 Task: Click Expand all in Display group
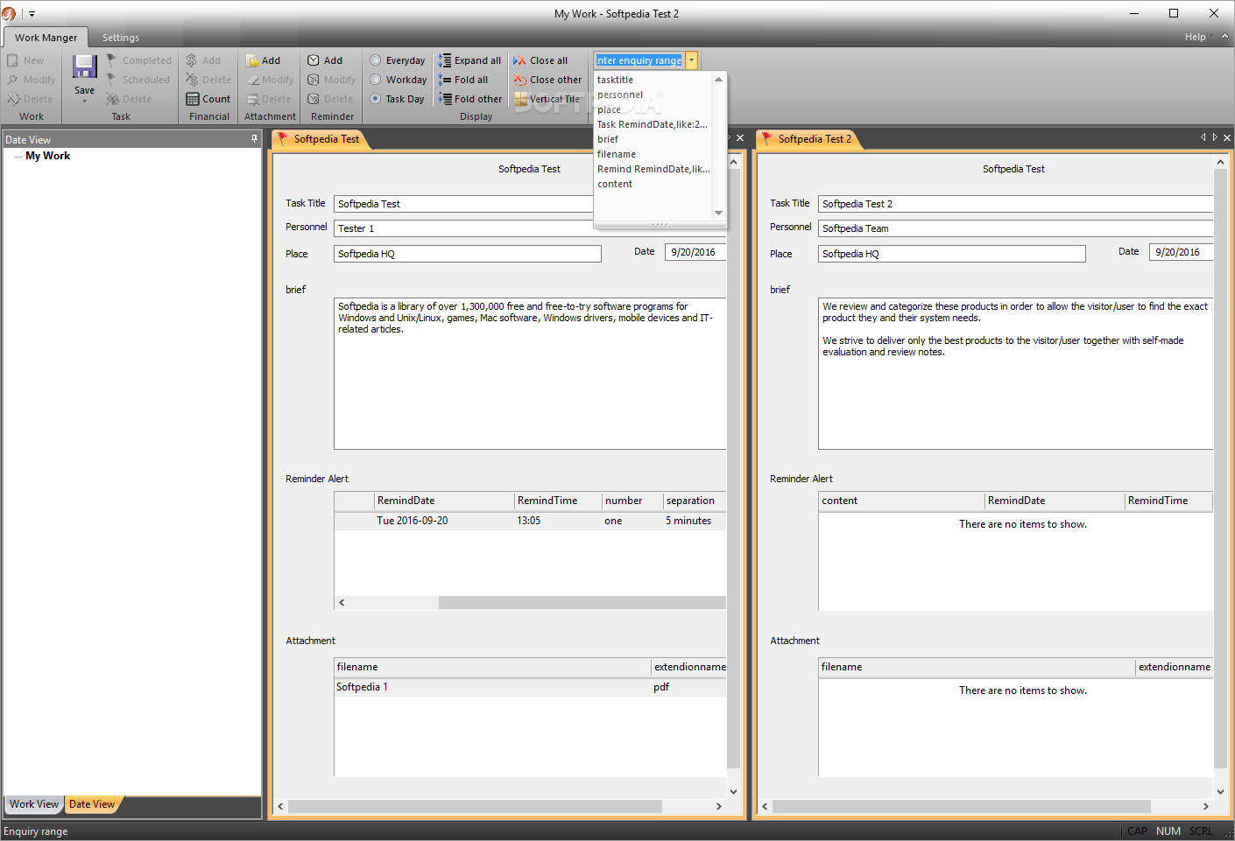tap(469, 60)
